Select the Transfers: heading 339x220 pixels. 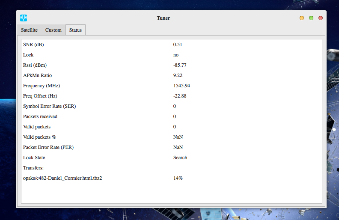pyautogui.click(x=34, y=168)
